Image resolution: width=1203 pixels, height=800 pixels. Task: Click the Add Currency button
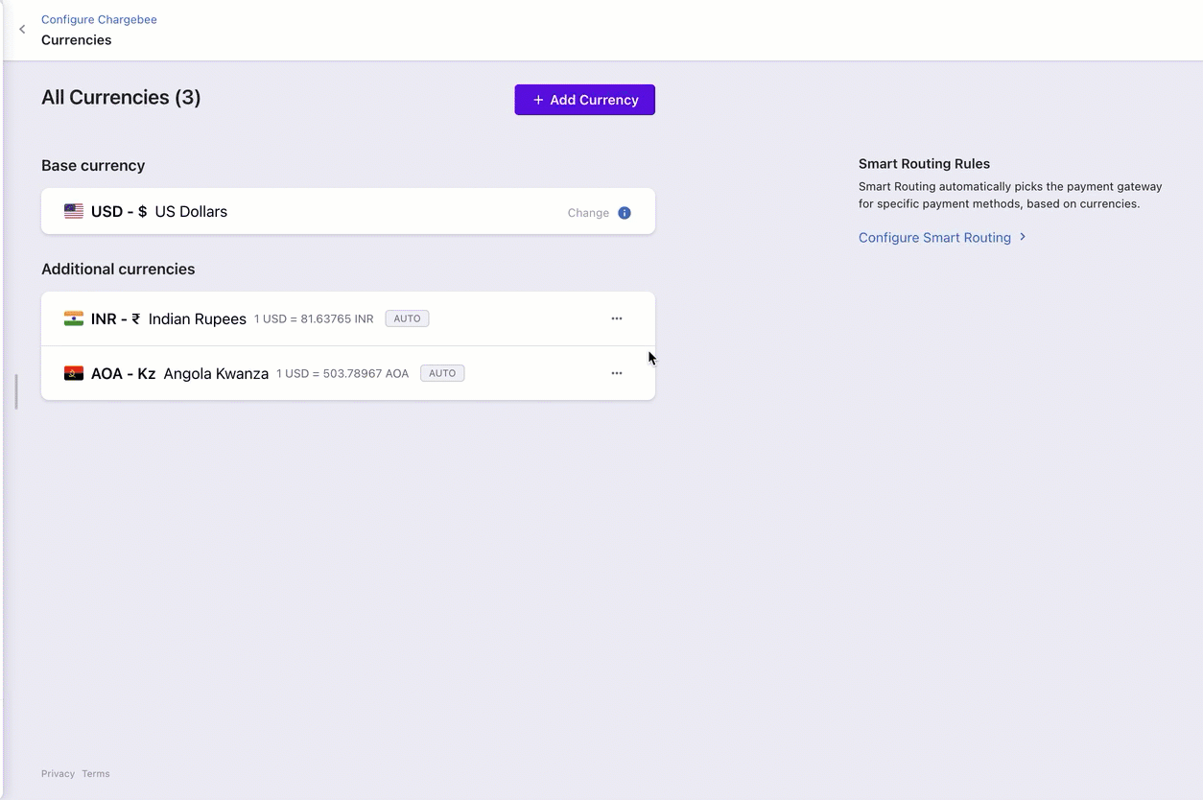(584, 100)
